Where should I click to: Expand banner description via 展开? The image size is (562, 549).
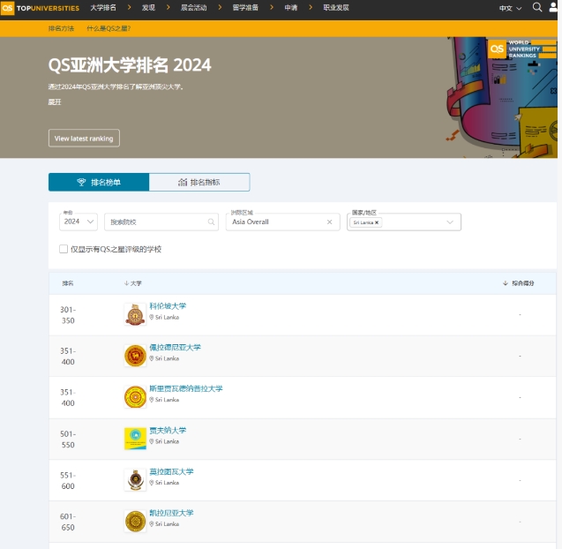pos(55,102)
